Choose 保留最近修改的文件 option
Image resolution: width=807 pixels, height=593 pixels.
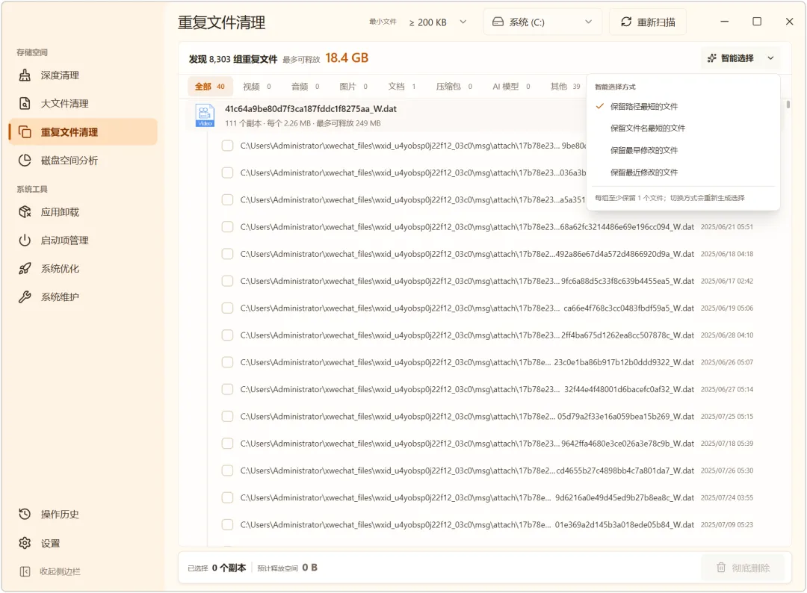coord(683,173)
